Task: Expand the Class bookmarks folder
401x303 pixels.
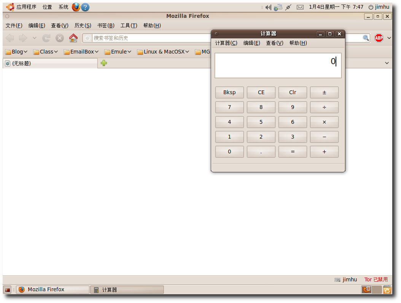Action: pos(46,52)
